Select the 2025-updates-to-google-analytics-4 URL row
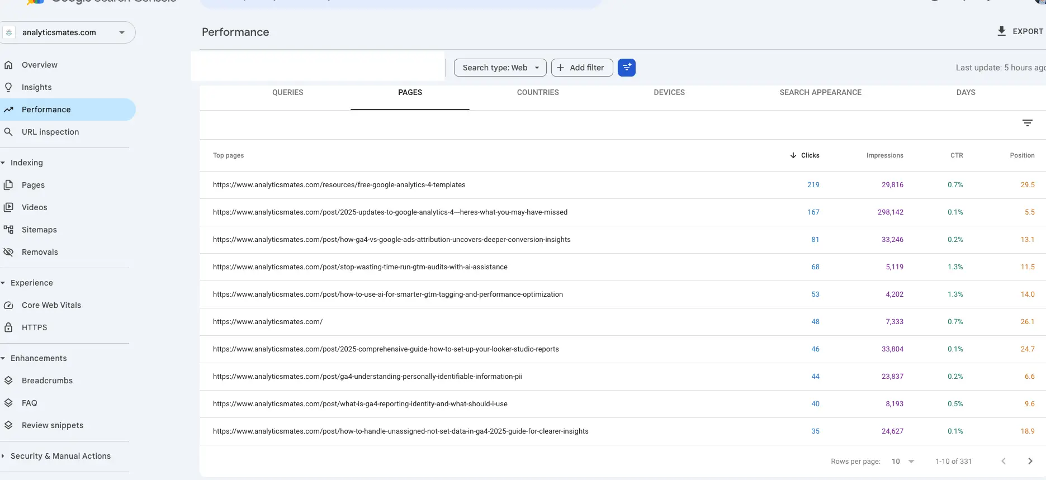The width and height of the screenshot is (1046, 480). click(623, 212)
